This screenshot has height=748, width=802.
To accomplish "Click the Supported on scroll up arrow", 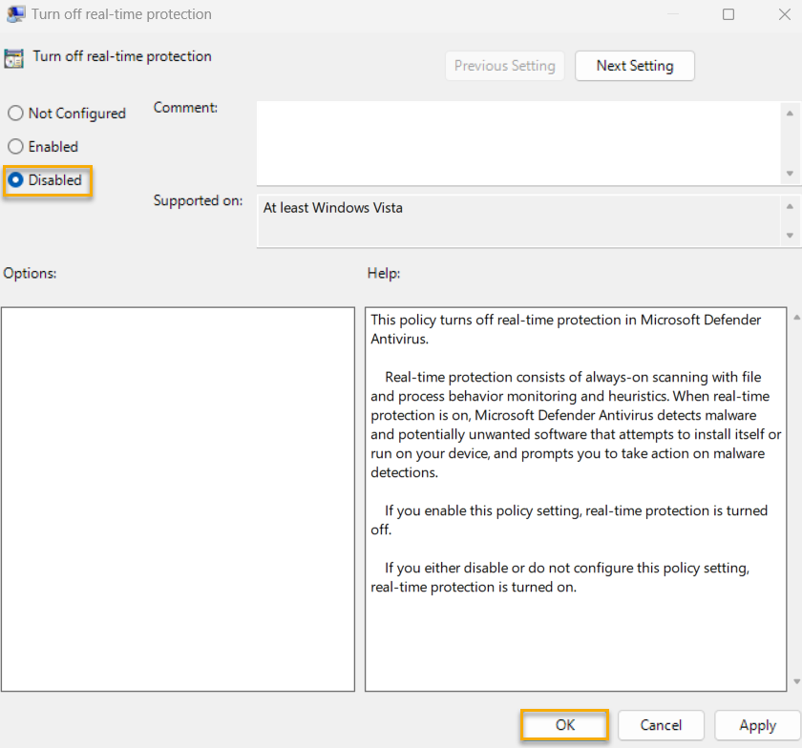I will 790,206.
